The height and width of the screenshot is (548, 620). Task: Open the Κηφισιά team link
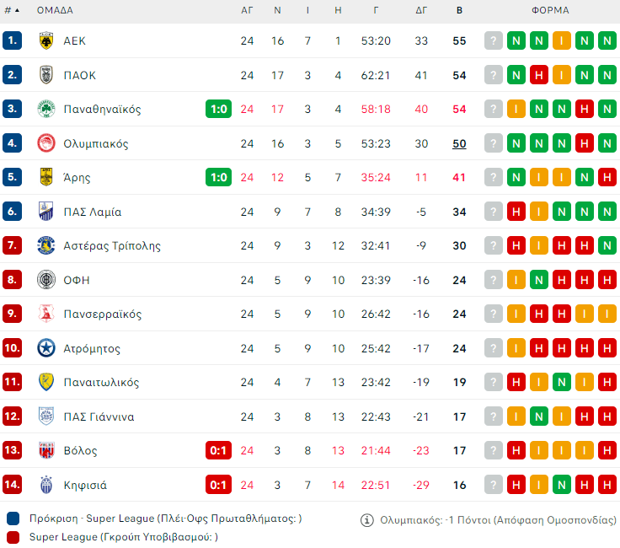point(85,485)
